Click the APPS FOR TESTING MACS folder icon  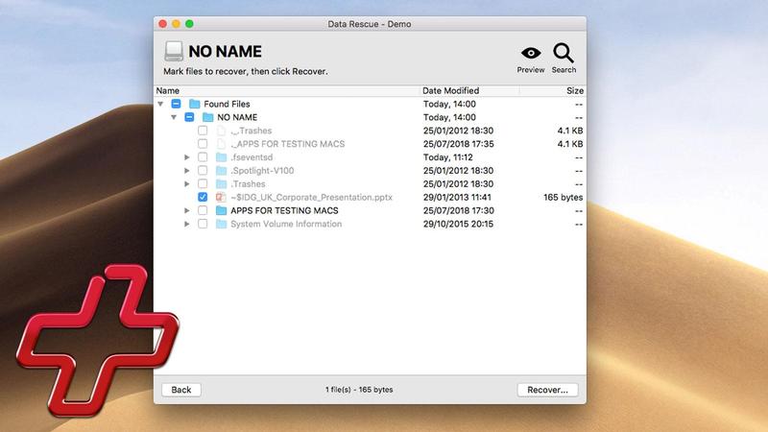pyautogui.click(x=222, y=210)
